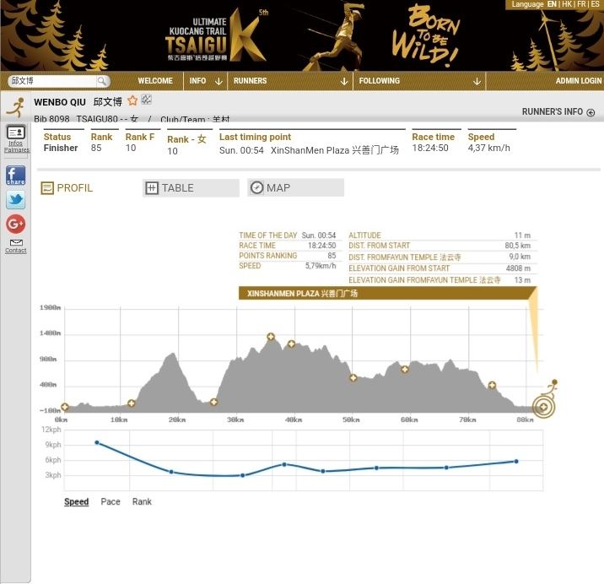The width and height of the screenshot is (604, 584).
Task: Share via Twitter icon
Action: (x=15, y=200)
